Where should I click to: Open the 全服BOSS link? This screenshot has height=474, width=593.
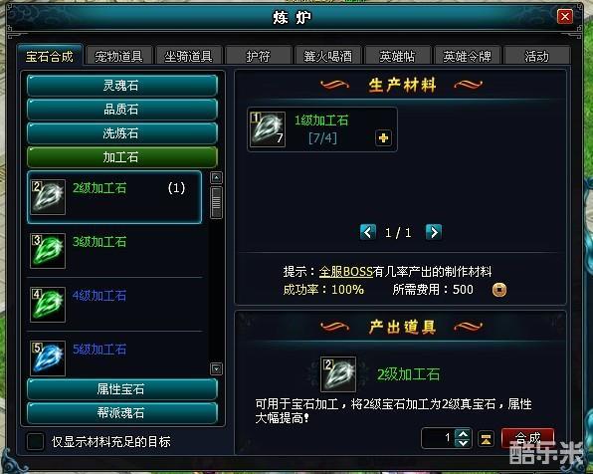(x=345, y=272)
